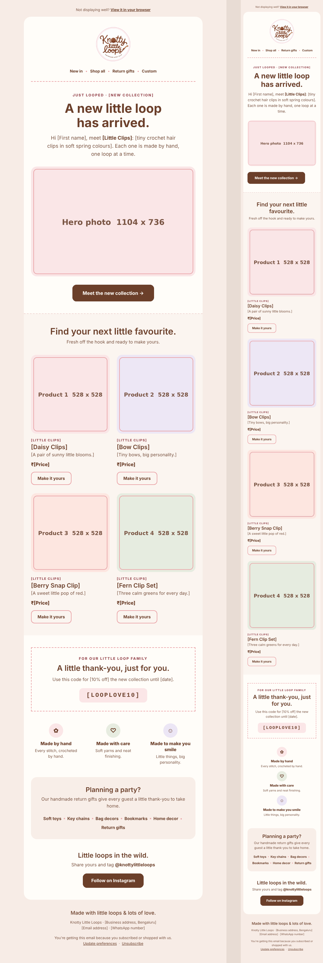Viewport: 323px width, 963px height.
Task: Click the mobile Hero photo placeholder
Action: coord(282,143)
